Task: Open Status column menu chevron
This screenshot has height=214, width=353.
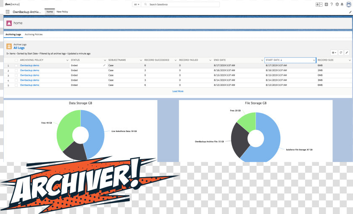Action: coord(105,60)
